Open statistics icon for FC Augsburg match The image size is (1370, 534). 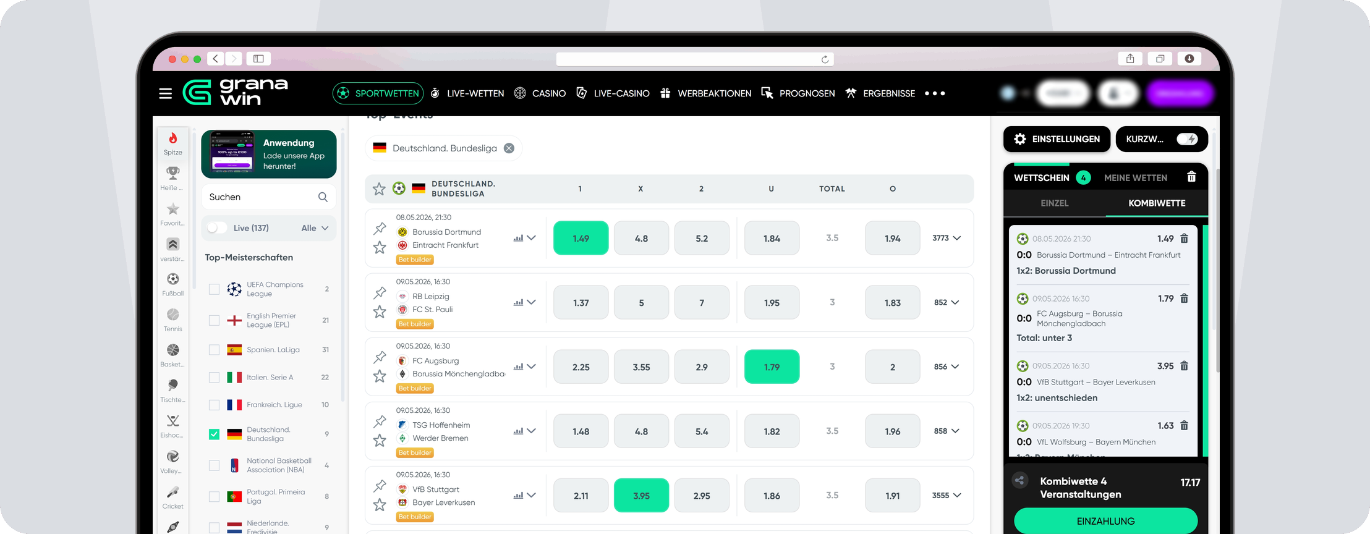(518, 367)
